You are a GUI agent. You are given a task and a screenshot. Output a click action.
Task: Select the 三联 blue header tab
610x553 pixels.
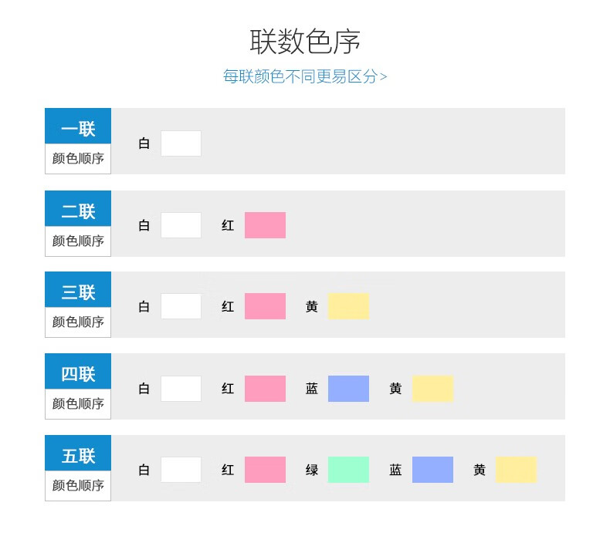click(78, 290)
